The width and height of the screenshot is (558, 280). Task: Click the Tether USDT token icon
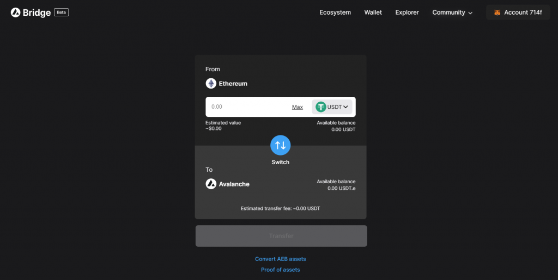320,107
